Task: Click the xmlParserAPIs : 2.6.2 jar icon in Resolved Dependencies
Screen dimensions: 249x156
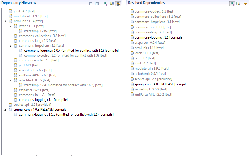Action: [x=132, y=95]
